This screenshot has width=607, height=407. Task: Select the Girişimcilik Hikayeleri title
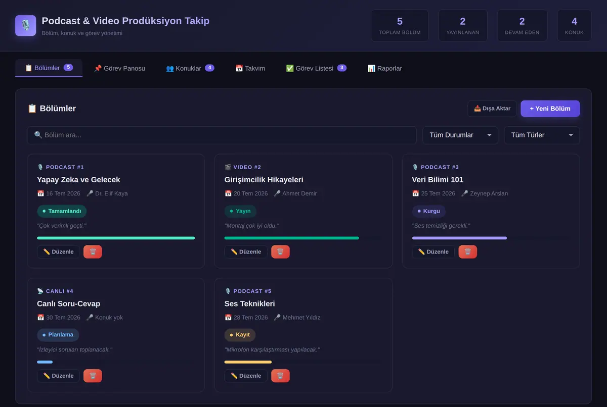(x=264, y=180)
